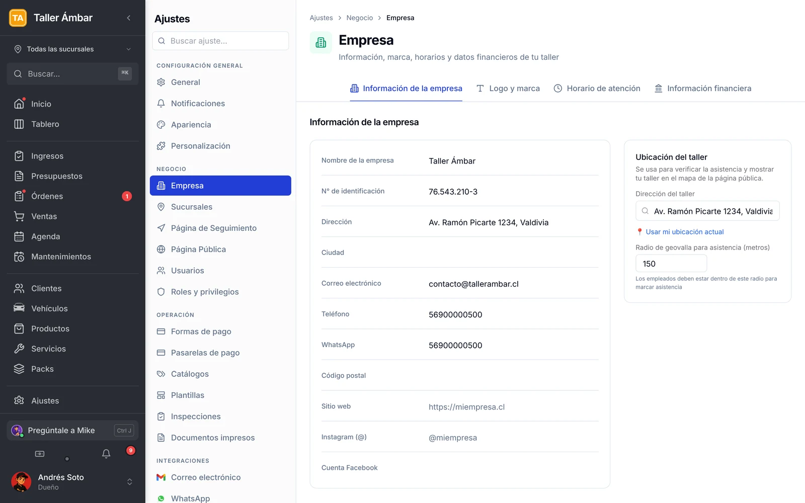Viewport: 805px width, 503px height.
Task: Open Pasarelas de pago settings
Action: click(x=220, y=353)
